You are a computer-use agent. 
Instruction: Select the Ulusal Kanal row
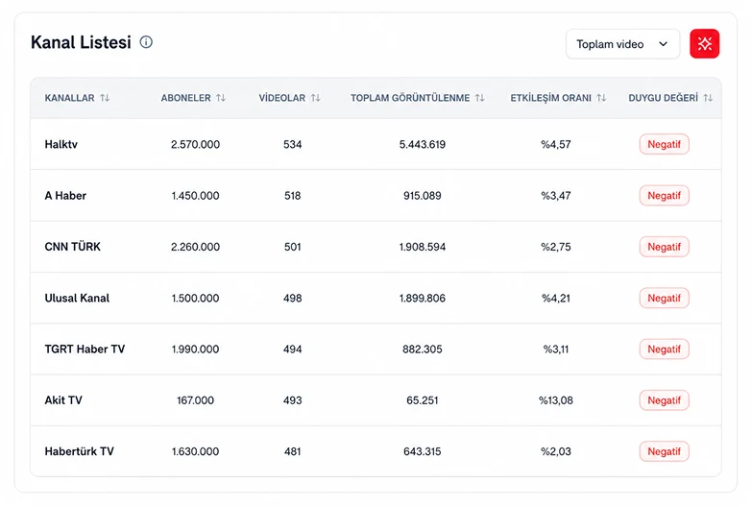click(x=376, y=298)
